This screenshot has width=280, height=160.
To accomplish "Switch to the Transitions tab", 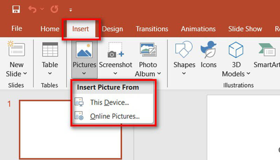I will click(x=152, y=29).
